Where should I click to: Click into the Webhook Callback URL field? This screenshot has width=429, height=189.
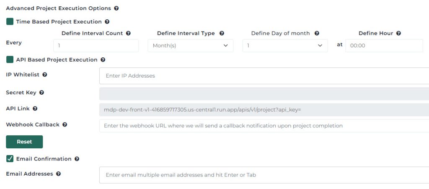(264, 126)
